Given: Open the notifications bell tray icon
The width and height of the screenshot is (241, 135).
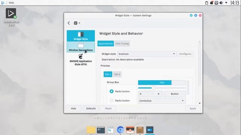Looking at the screenshot, I should [212, 3].
